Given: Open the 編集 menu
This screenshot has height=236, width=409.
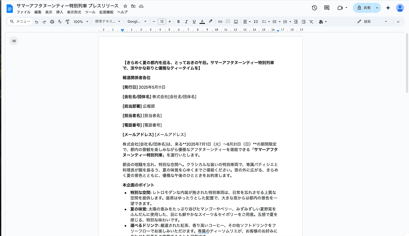Looking at the screenshot, I should (x=38, y=12).
